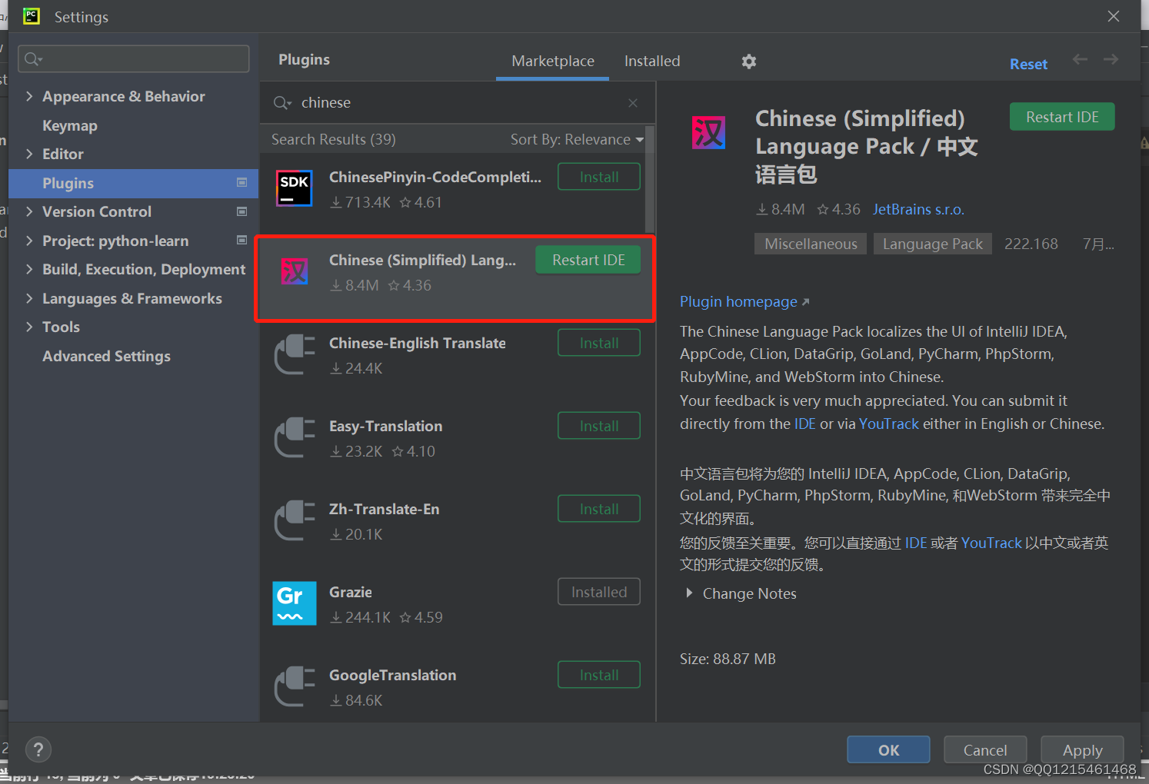
Task: Expand Project: python-learn section
Action: [x=29, y=241]
